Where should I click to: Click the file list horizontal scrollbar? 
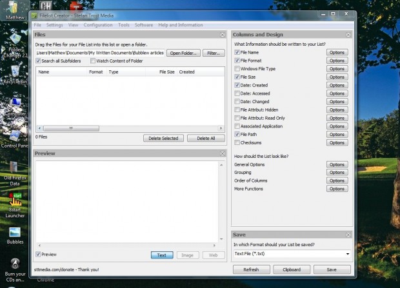point(129,129)
